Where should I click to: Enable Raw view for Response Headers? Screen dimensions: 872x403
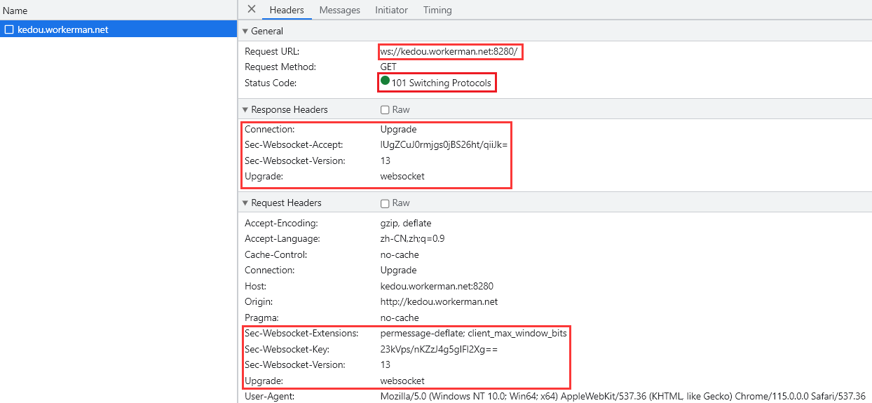(x=385, y=110)
